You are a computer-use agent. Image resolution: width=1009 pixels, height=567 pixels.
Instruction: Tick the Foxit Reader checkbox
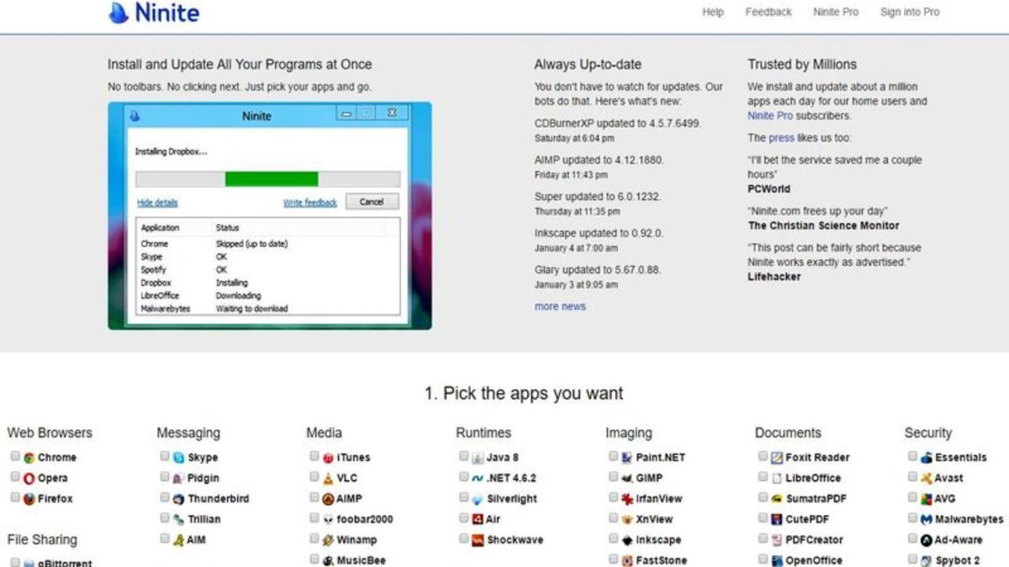pyautogui.click(x=763, y=457)
